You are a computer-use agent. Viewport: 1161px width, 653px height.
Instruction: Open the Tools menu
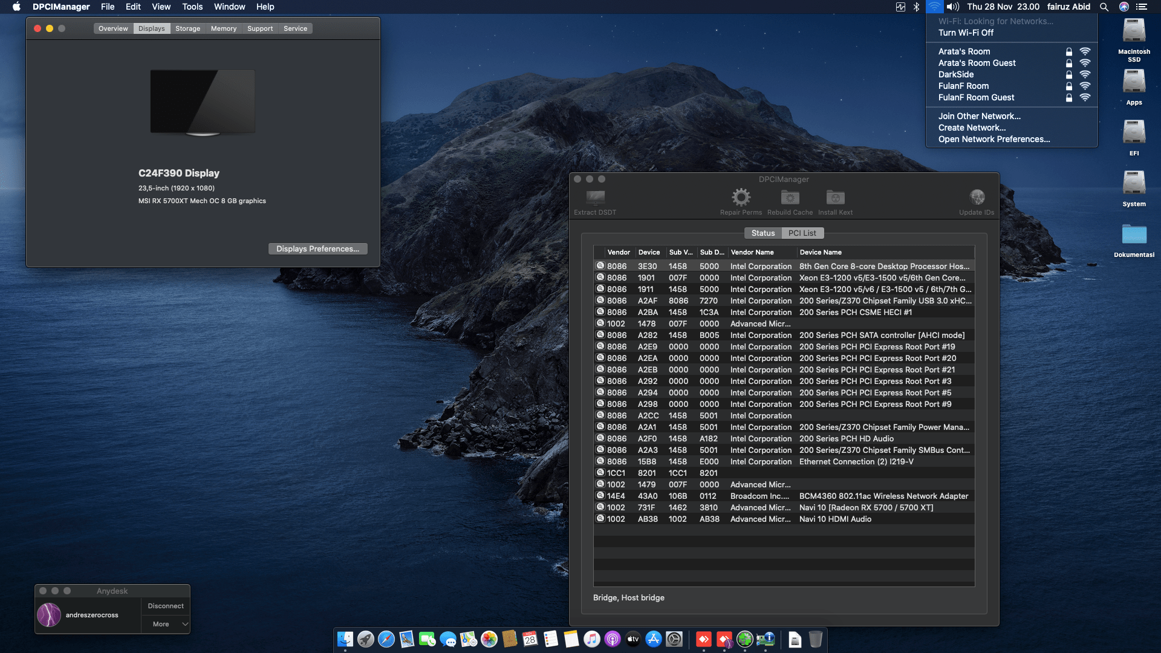[192, 7]
